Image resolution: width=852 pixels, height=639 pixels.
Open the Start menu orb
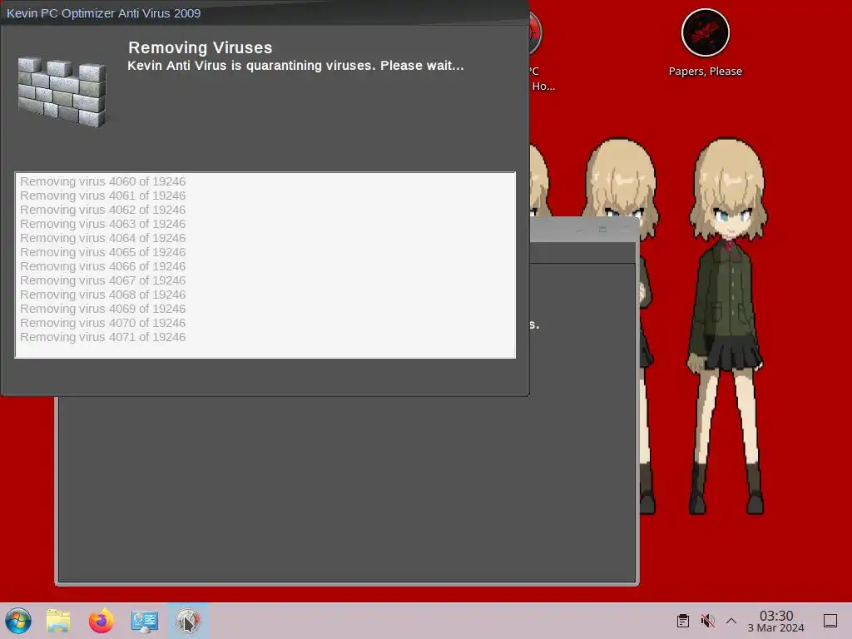(18, 621)
